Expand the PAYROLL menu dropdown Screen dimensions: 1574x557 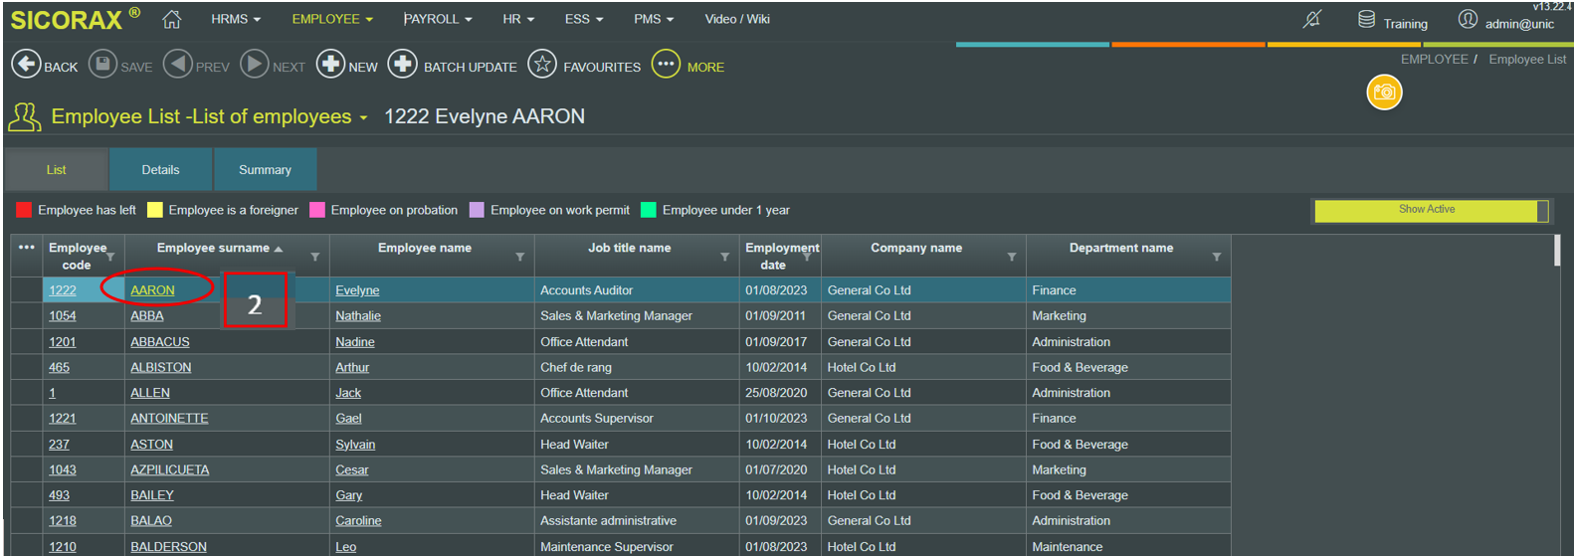(x=438, y=19)
